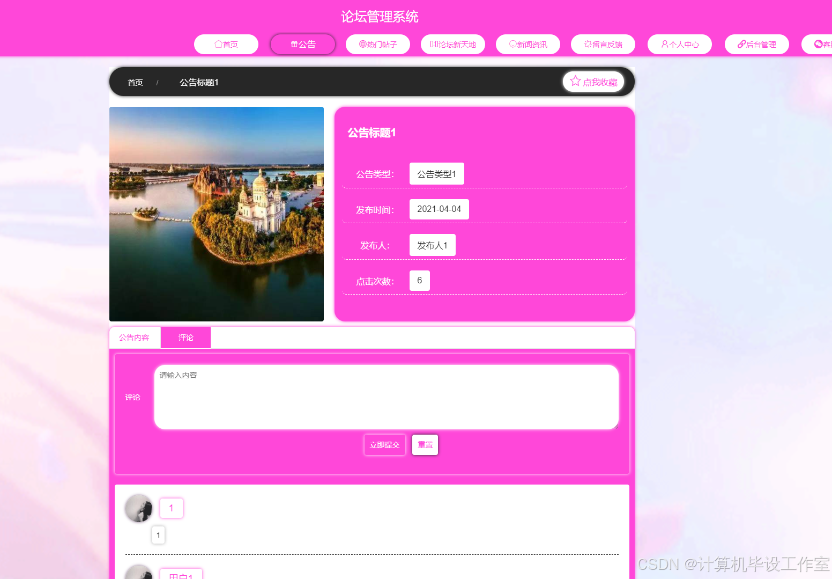Go to 论坛新天地 section
The image size is (832, 579).
(453, 45)
